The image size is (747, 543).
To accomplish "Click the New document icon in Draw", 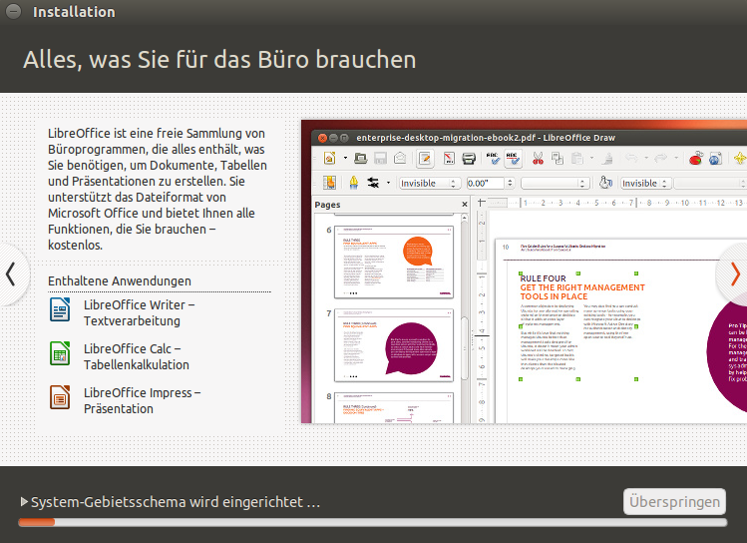I will [x=330, y=159].
